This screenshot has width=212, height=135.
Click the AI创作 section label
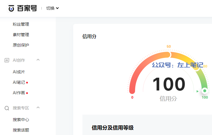pos(19,60)
